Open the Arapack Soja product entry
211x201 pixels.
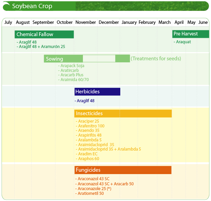tap(71, 66)
